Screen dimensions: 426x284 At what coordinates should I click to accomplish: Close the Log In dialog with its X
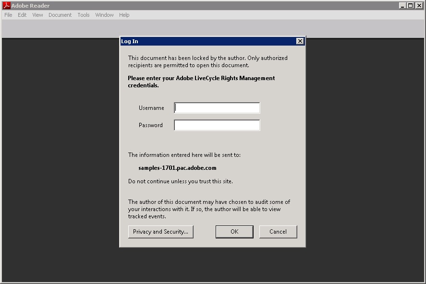[300, 41]
